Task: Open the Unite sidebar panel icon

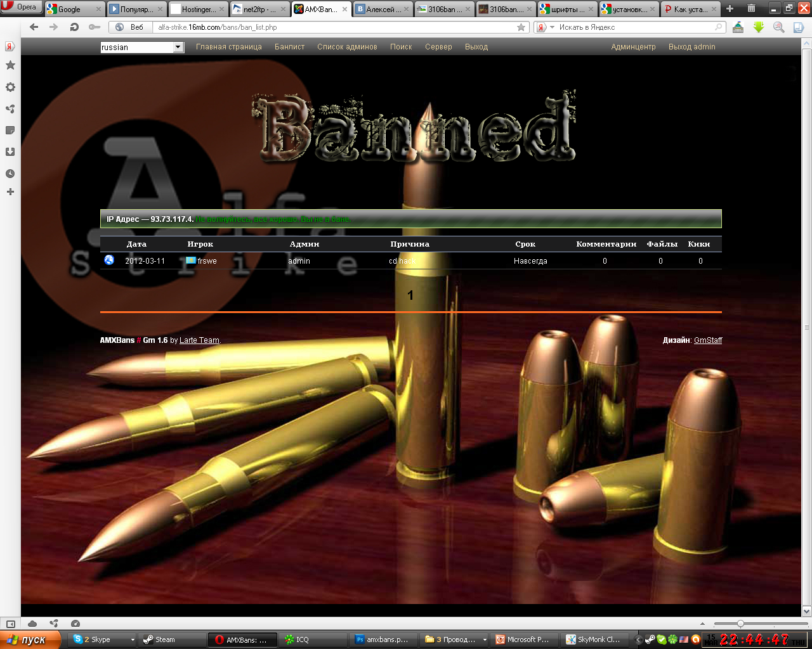Action: pos(10,108)
